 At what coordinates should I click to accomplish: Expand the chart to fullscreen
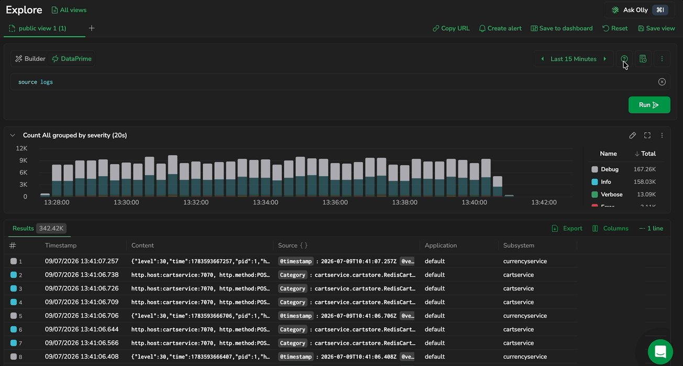pos(647,135)
